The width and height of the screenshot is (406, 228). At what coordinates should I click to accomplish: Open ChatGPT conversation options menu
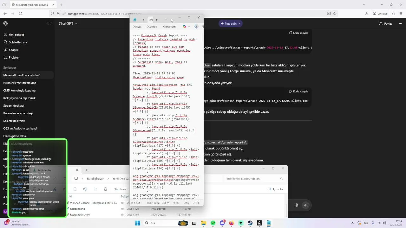pos(400,24)
